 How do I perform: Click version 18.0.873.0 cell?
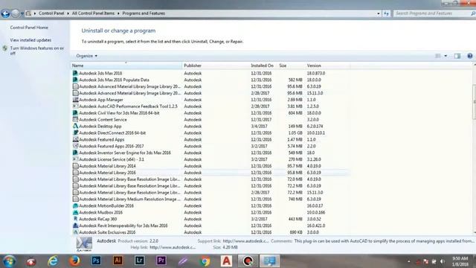[315, 73]
